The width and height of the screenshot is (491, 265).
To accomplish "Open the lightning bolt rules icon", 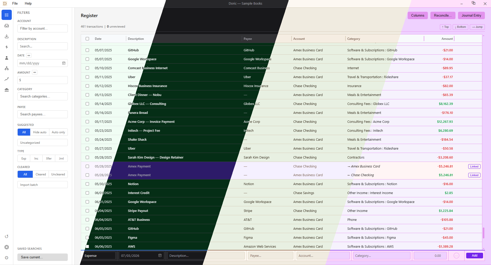I will point(7,47).
